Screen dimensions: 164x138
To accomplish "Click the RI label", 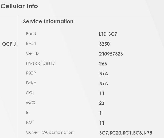I will coord(28,113).
